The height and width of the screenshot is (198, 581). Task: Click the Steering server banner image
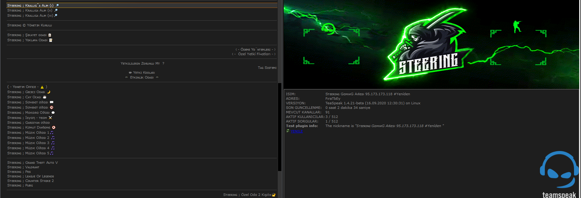(431, 44)
